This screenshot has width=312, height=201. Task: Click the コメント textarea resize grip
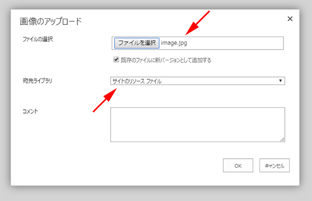click(x=282, y=140)
